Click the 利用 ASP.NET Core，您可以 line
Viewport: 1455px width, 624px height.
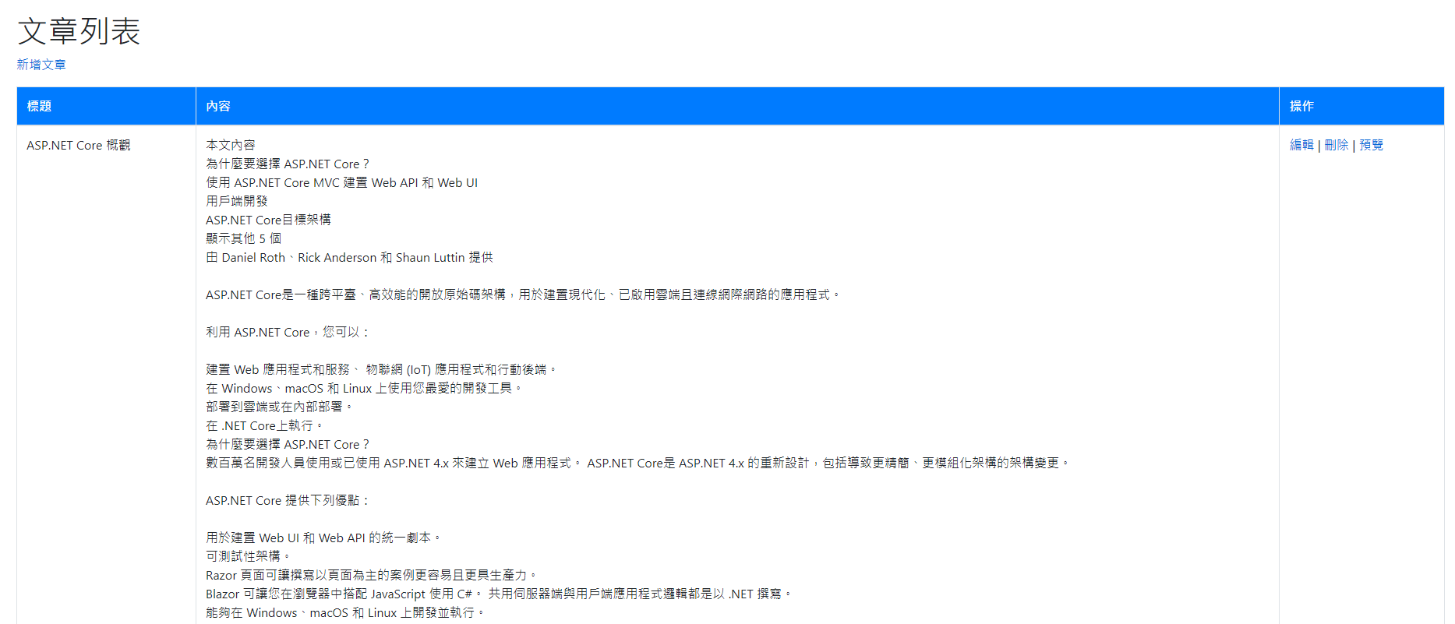click(x=287, y=332)
